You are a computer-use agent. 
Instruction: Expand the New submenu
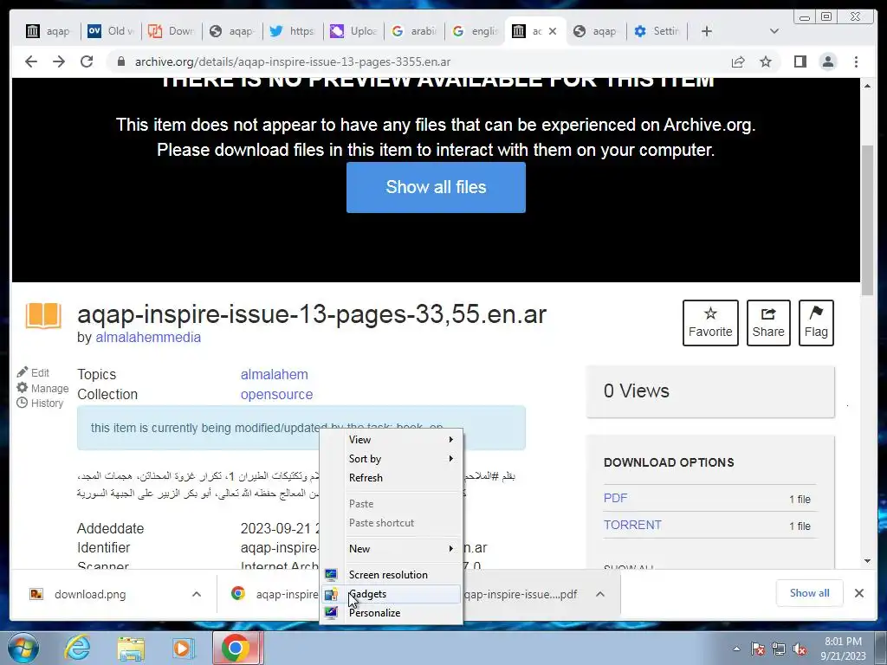(x=391, y=548)
